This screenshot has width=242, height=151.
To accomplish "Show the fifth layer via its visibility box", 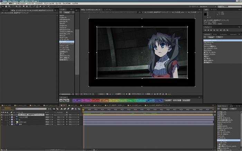I will coord(2,124).
